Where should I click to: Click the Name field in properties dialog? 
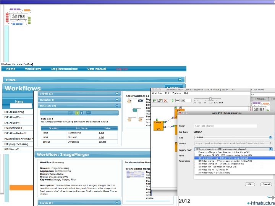pos(225,126)
